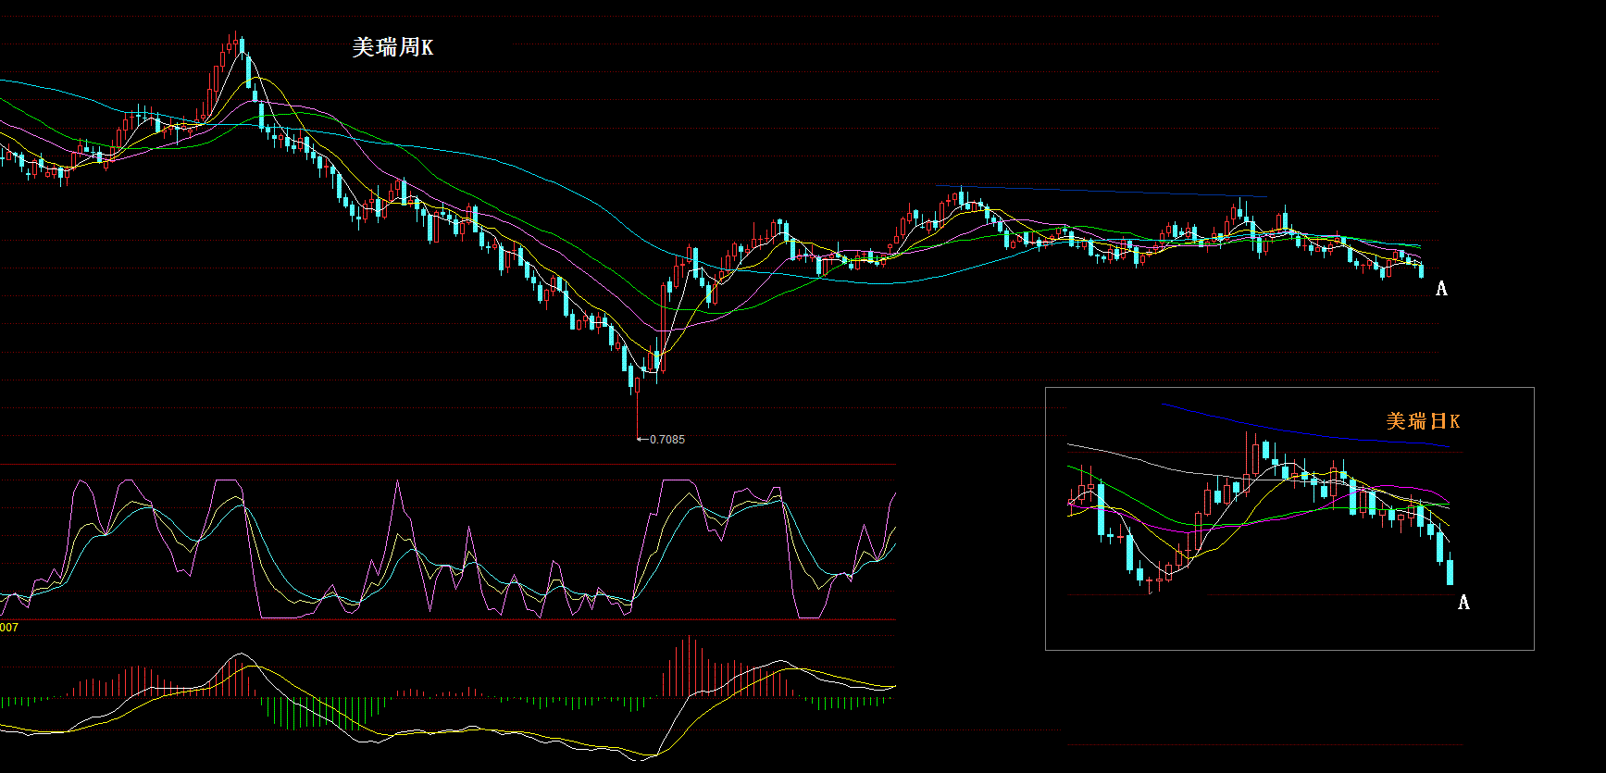The height and width of the screenshot is (773, 1606).
Task: Select the blue trendline above the weekly highs
Action: point(1102,191)
